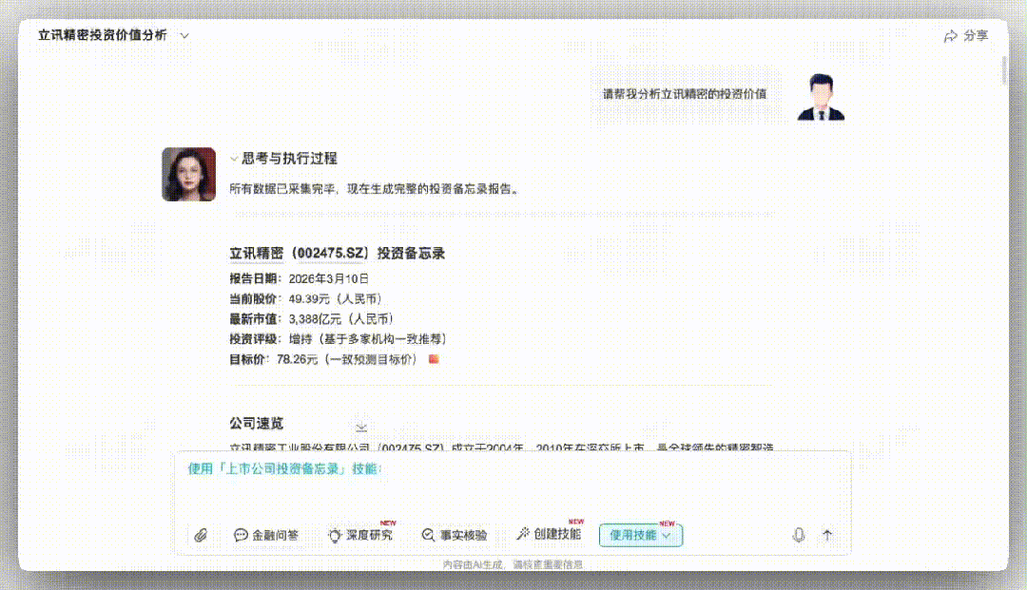The height and width of the screenshot is (590, 1027).
Task: Click conversation title 立讯精密投资价值分析
Action: point(102,35)
